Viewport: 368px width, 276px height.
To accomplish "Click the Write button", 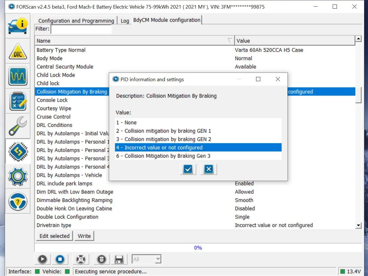I will pyautogui.click(x=84, y=236).
